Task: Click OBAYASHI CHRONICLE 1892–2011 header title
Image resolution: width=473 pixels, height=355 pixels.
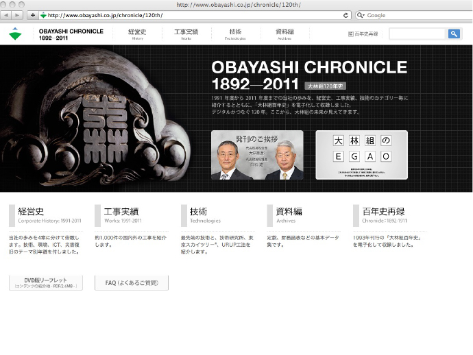Action: click(71, 34)
